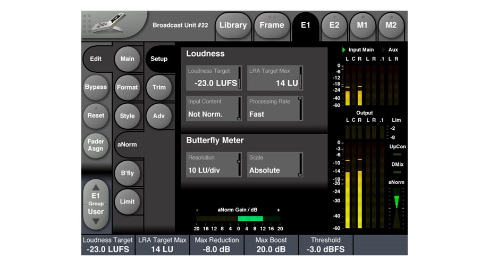The width and height of the screenshot is (489, 266).
Task: Select Input Main meter source arrow
Action: 343,49
